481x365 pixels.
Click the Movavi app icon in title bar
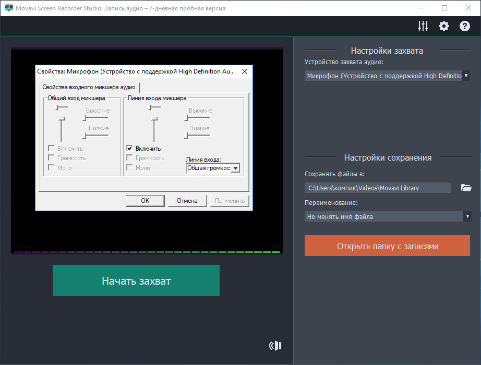click(8, 8)
